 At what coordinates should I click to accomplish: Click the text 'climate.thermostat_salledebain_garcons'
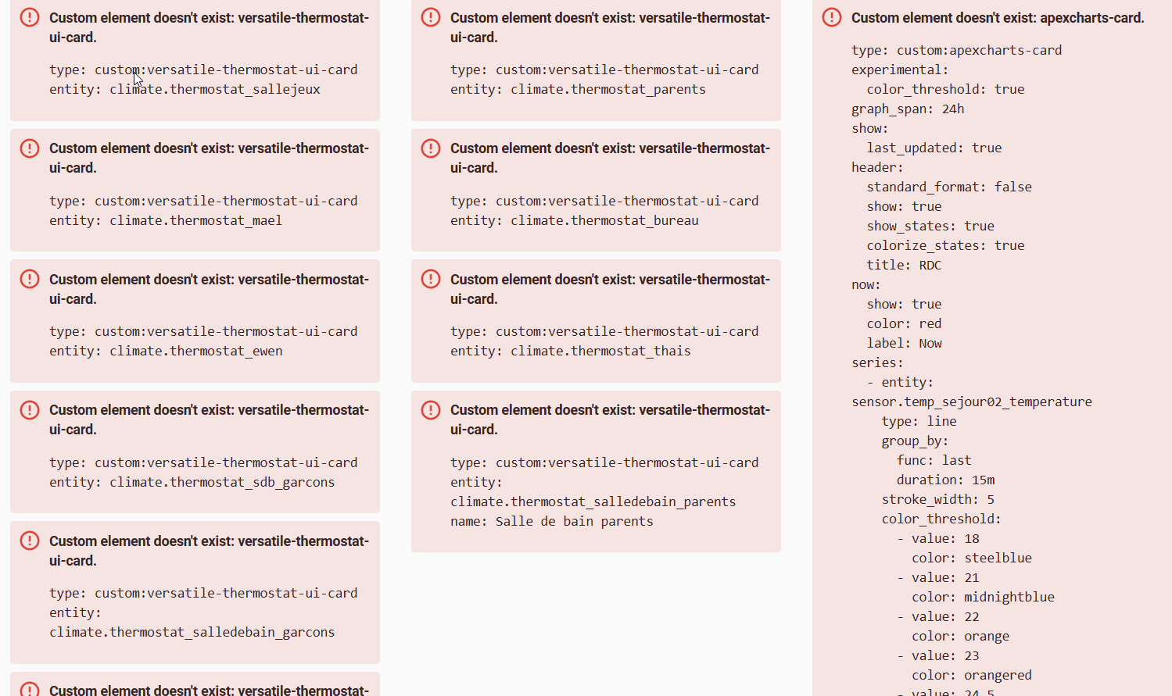pos(192,632)
